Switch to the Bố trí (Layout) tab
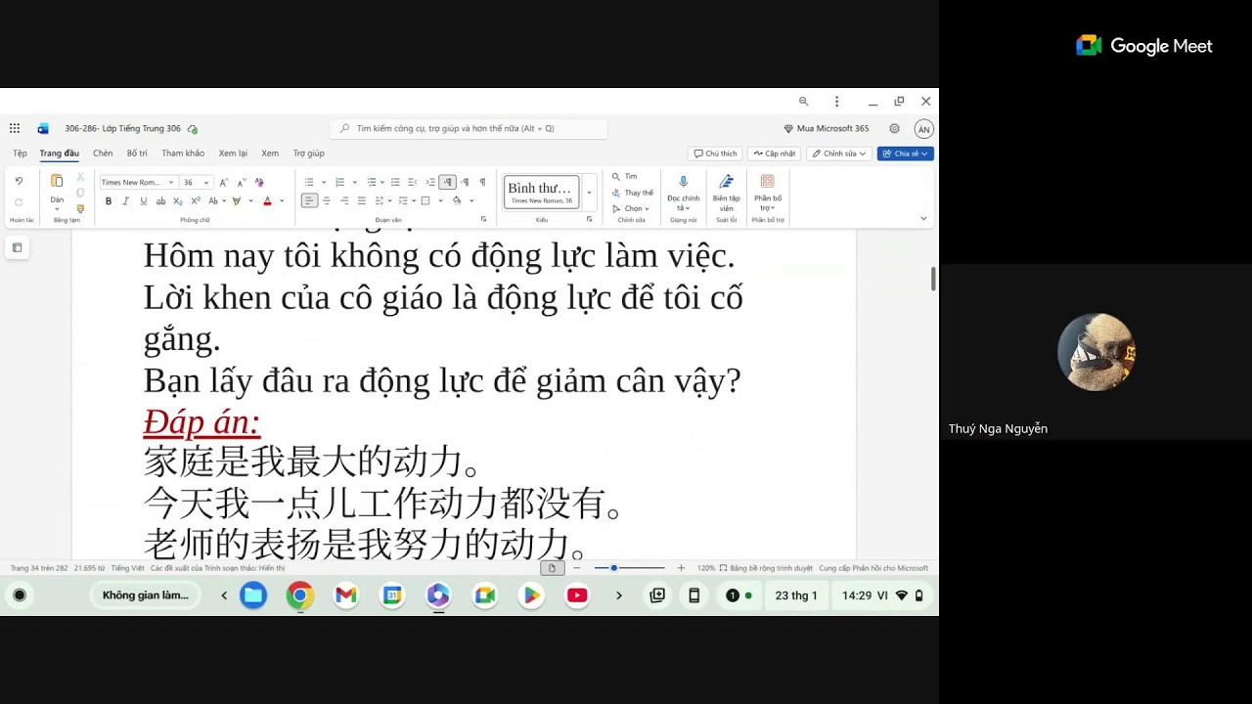Viewport: 1252px width, 704px height. pos(137,154)
